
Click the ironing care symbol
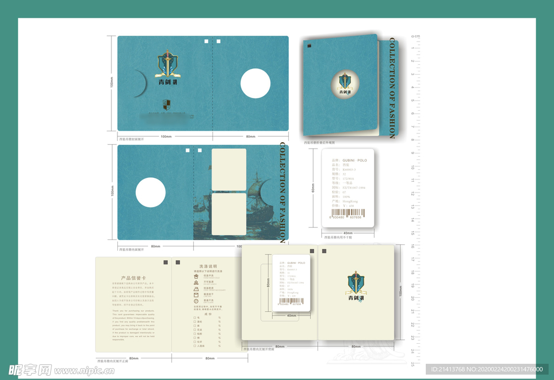(x=196, y=289)
